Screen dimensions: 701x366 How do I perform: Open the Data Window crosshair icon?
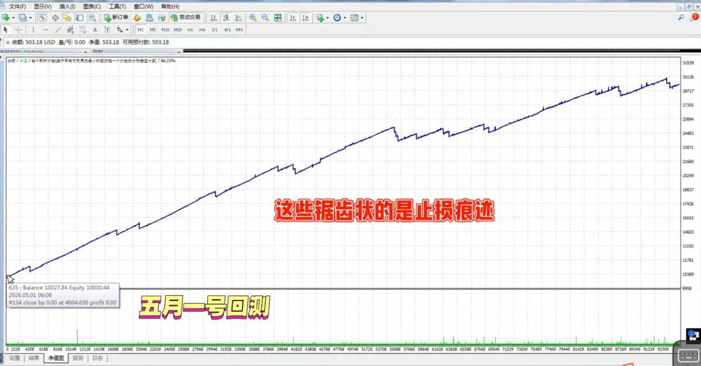click(x=55, y=18)
